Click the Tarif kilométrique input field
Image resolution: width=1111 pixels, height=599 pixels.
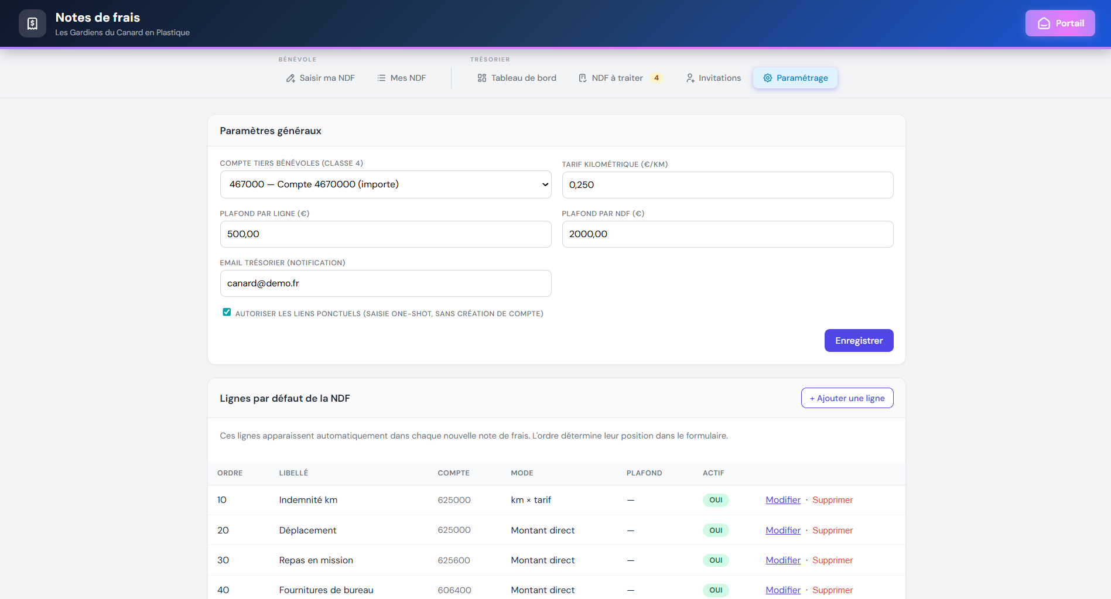point(727,185)
